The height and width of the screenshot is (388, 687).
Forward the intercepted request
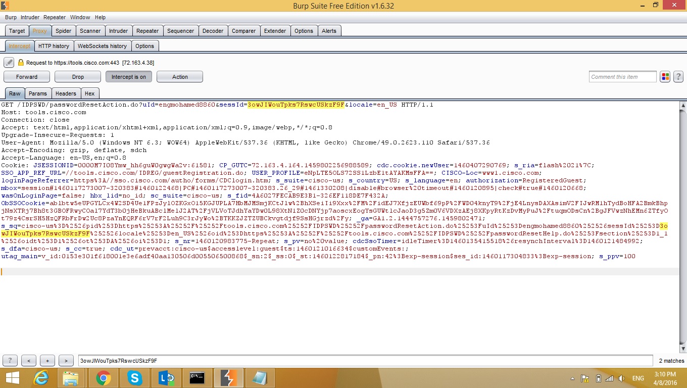[27, 77]
